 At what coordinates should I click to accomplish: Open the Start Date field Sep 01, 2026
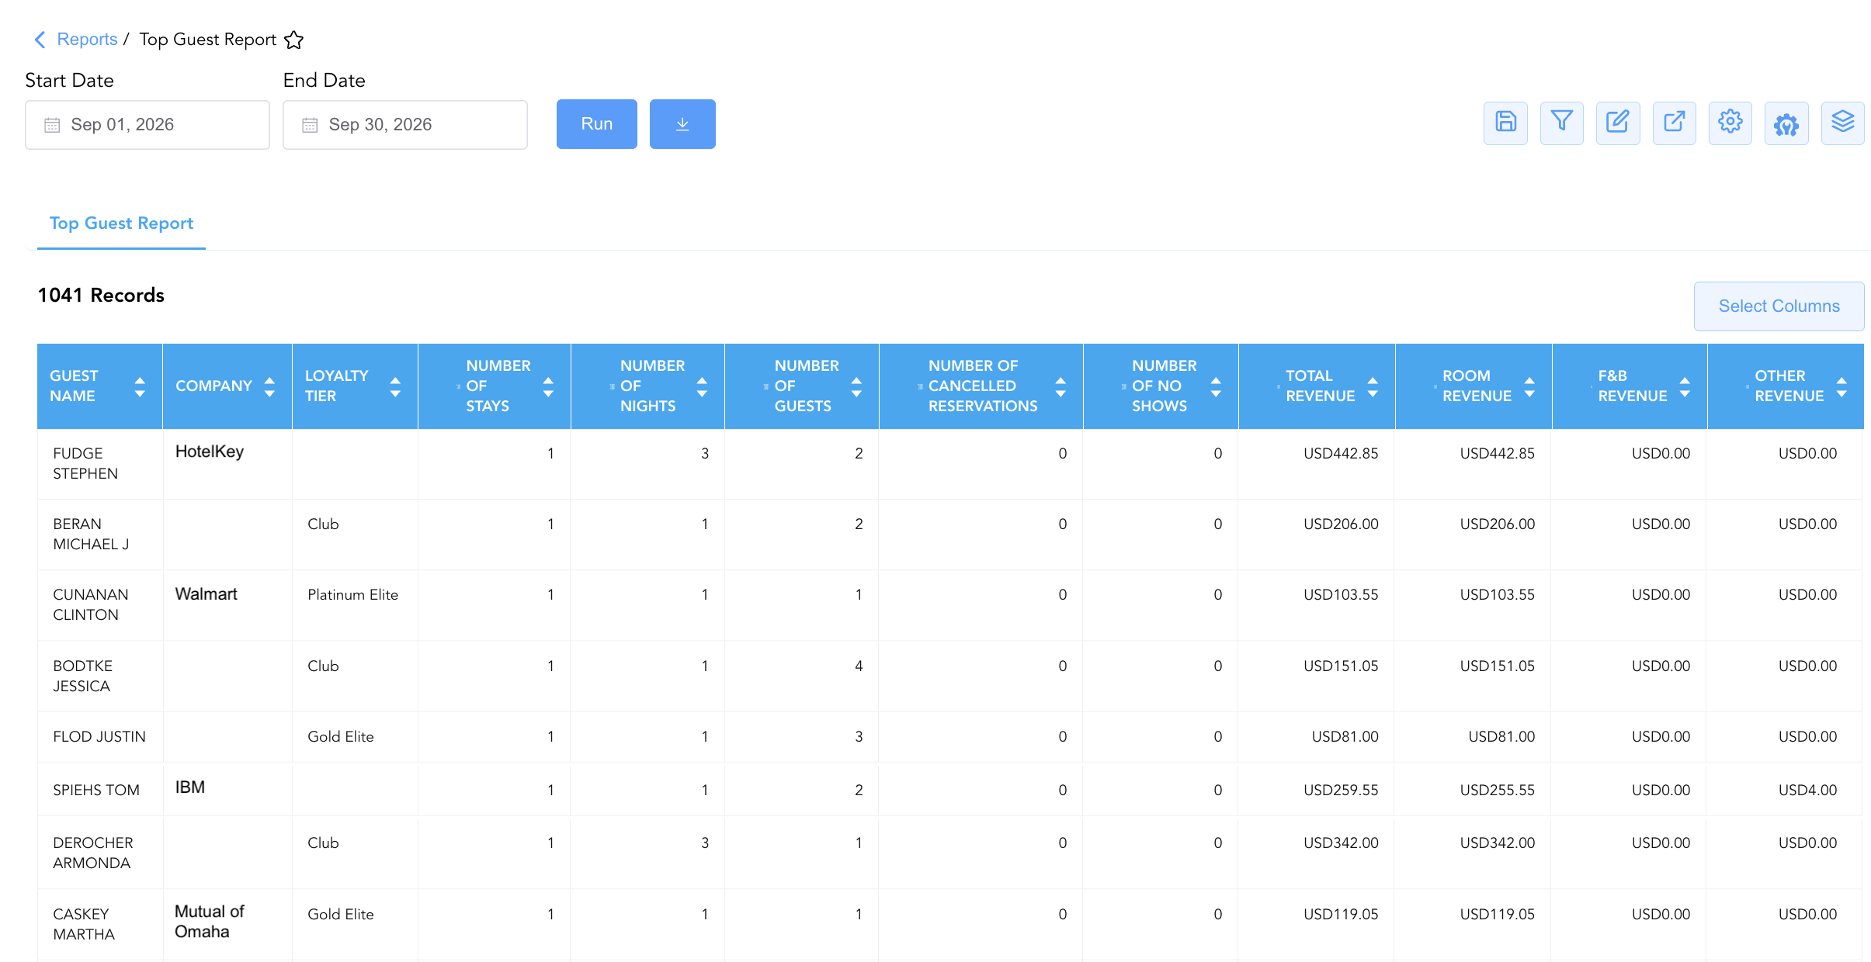click(148, 125)
